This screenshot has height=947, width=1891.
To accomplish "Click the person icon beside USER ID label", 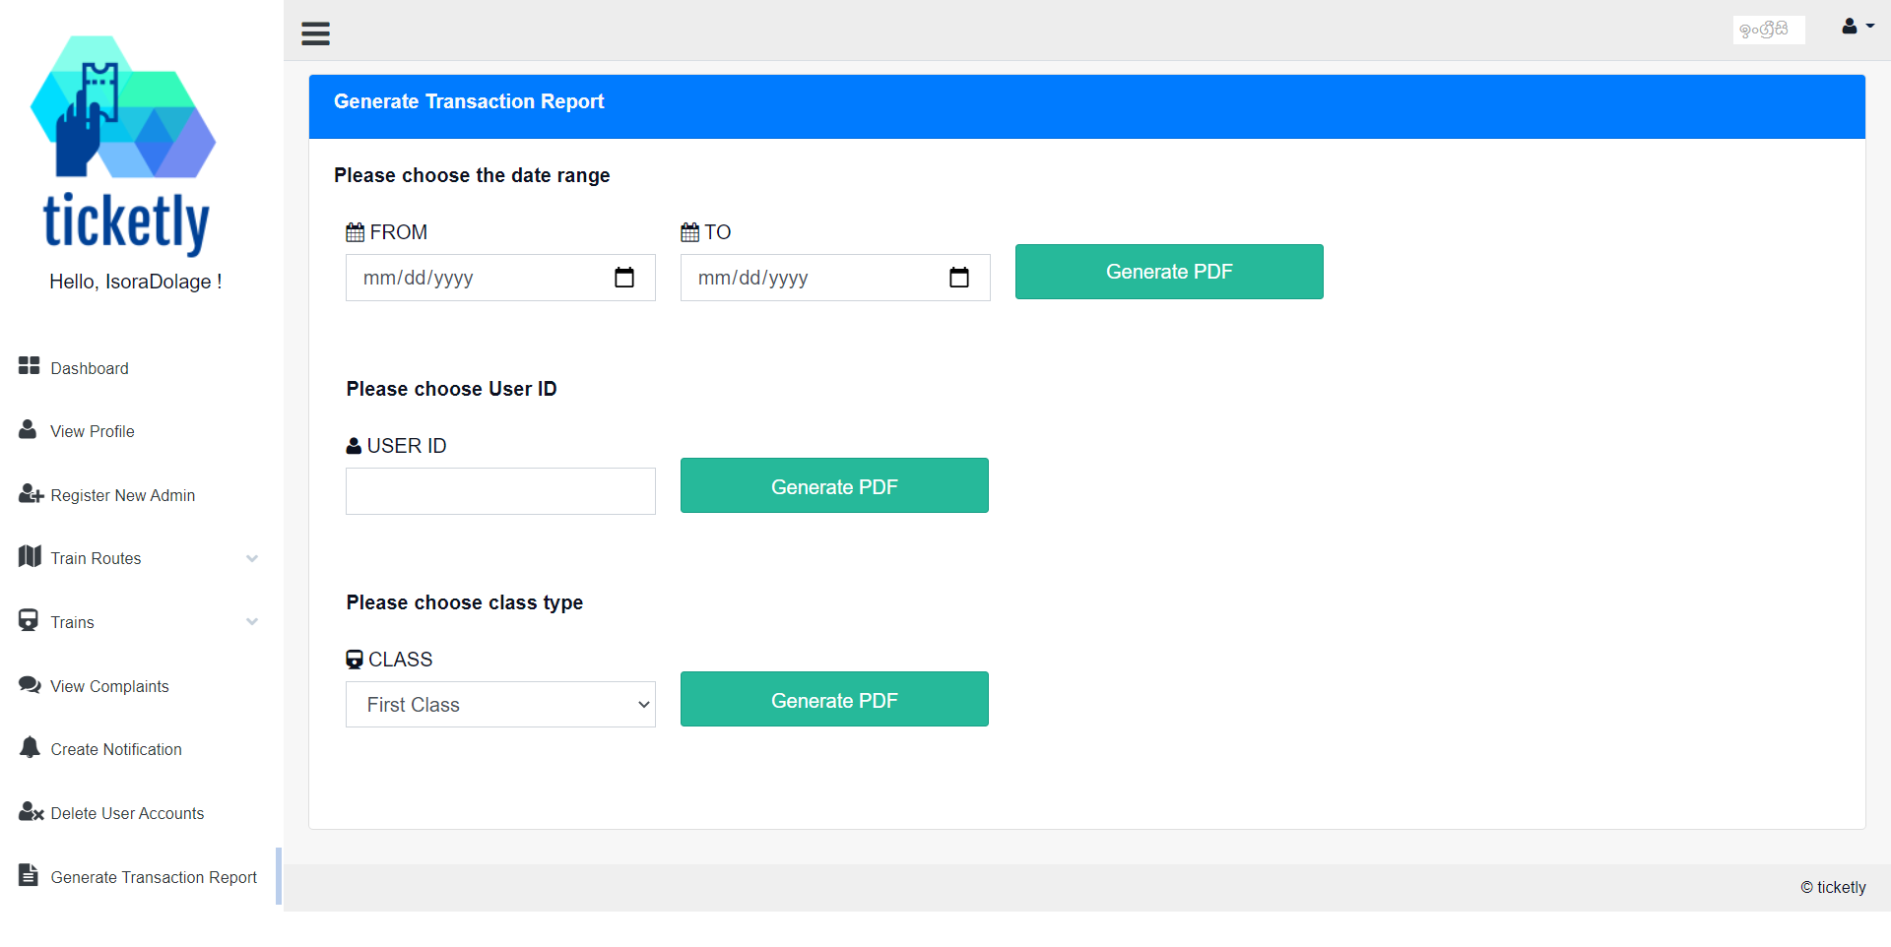I will [354, 446].
